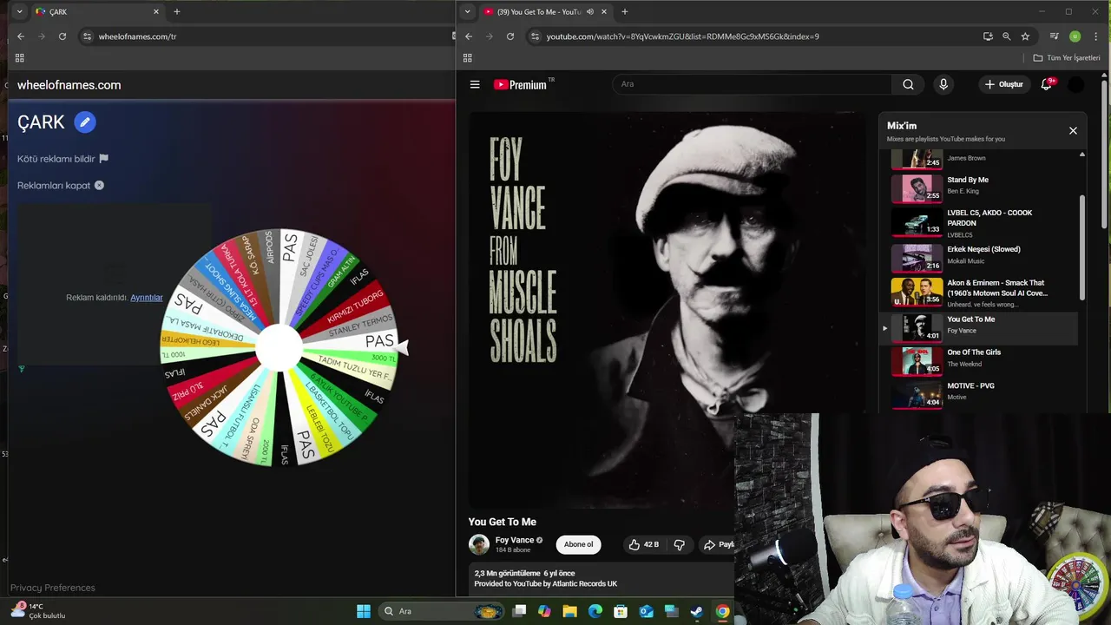
Task: Switch to the ÇARK tab
Action: pyautogui.click(x=97, y=11)
